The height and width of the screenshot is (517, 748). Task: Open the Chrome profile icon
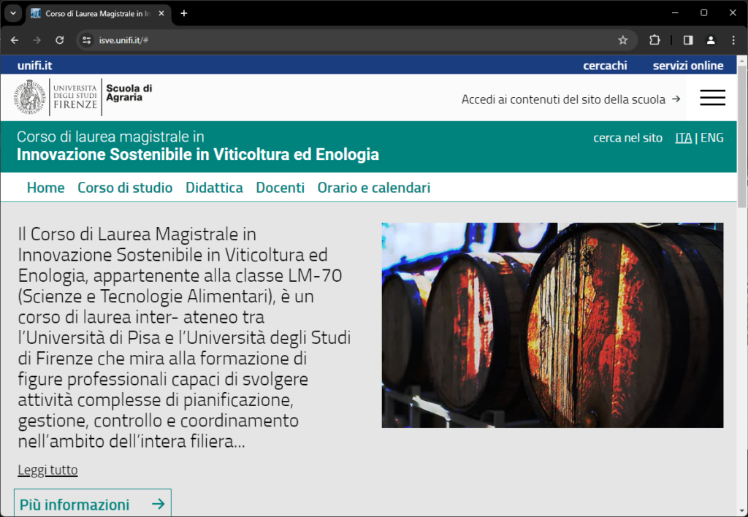tap(710, 40)
